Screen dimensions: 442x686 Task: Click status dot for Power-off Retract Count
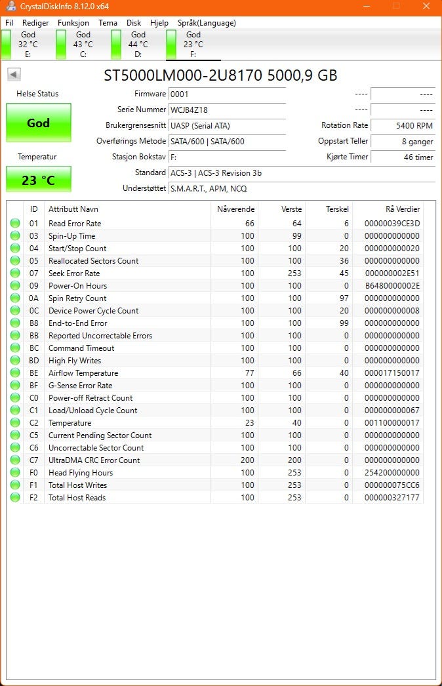pos(15,397)
